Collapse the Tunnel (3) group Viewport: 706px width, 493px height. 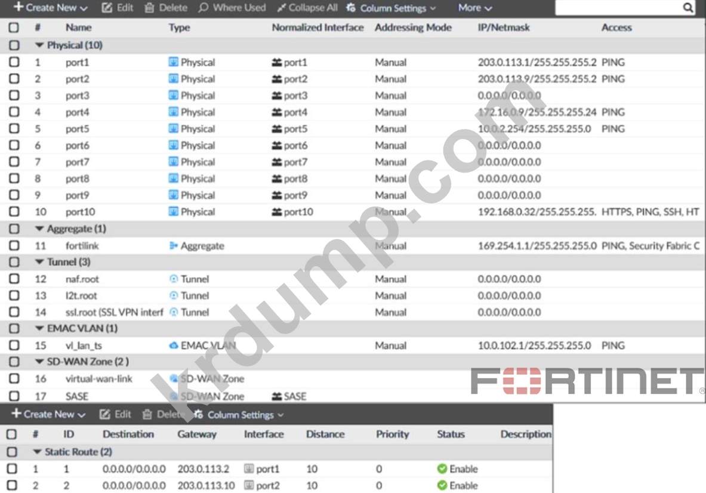click(40, 262)
